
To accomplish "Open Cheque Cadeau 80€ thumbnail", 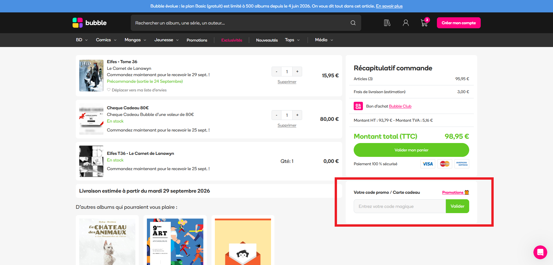I will pos(91,119).
